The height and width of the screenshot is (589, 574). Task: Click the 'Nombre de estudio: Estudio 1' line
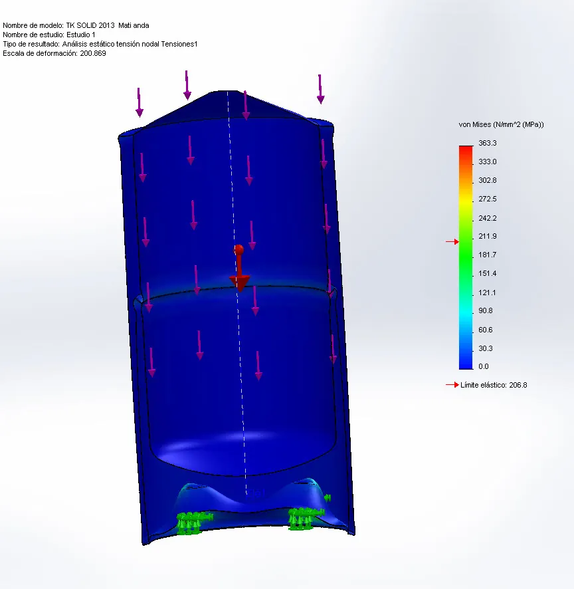pyautogui.click(x=48, y=35)
